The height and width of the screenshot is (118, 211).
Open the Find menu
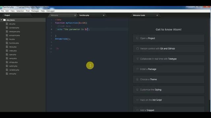28,11
